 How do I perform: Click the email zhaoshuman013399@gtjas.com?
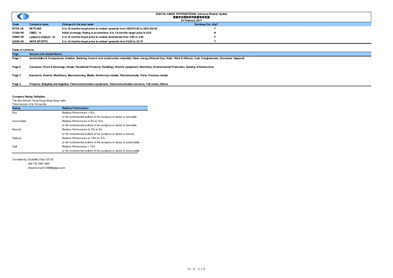click(x=46, y=168)
